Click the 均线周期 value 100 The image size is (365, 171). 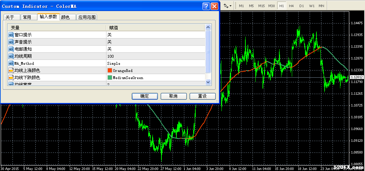point(111,56)
